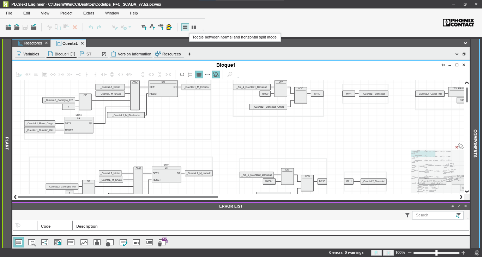Click the zoom slider handle in status bar

[436, 253]
